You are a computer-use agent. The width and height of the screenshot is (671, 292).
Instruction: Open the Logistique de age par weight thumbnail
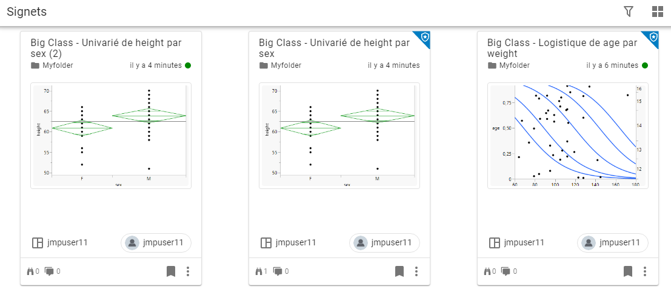click(x=567, y=135)
